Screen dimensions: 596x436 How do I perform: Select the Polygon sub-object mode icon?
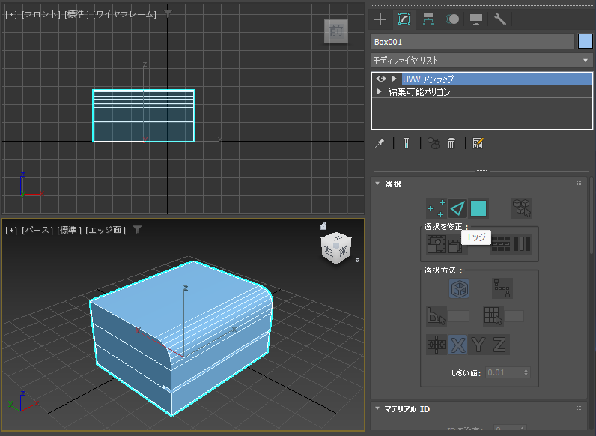pos(478,208)
